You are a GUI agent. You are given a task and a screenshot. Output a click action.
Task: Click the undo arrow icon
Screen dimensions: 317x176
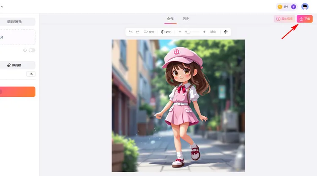(131, 32)
